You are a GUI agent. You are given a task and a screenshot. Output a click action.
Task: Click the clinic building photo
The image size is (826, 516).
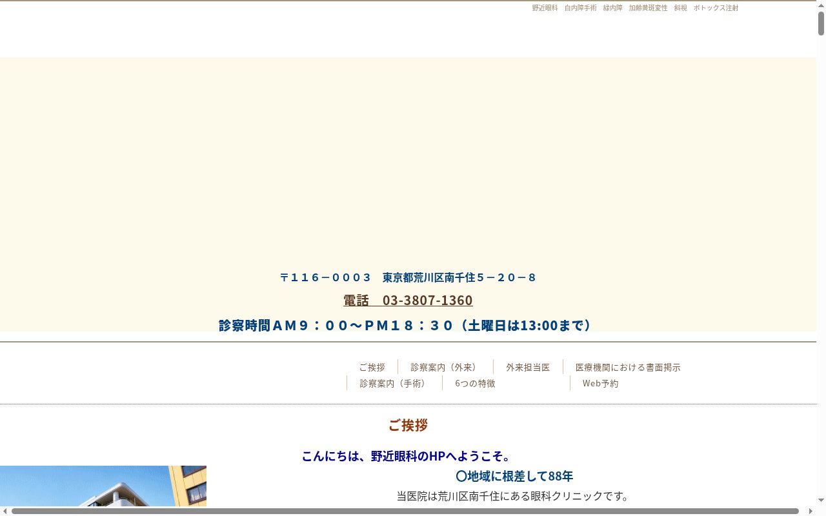click(103, 486)
